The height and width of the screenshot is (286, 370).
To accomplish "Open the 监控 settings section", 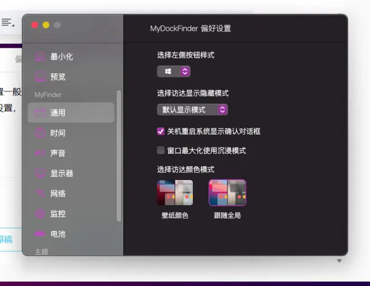I will click(71, 214).
